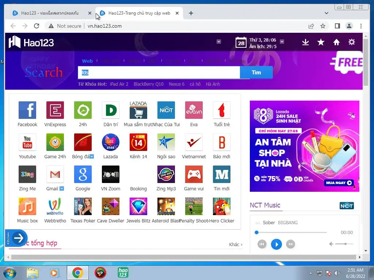
Task: Click the Chrome share page icon
Action: [x=311, y=26]
